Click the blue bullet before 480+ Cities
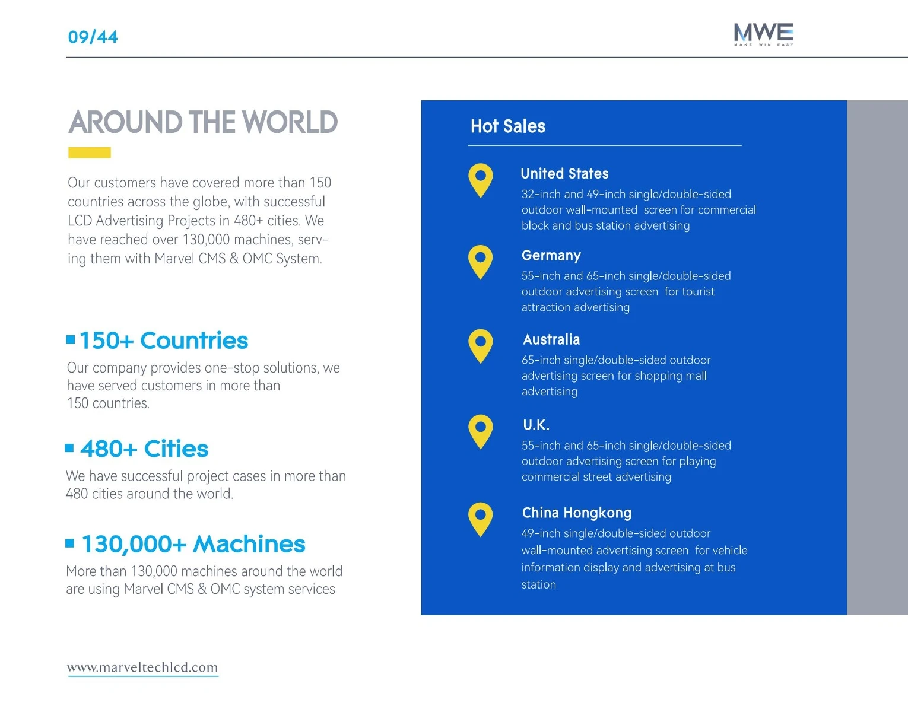This screenshot has width=908, height=706. (69, 448)
